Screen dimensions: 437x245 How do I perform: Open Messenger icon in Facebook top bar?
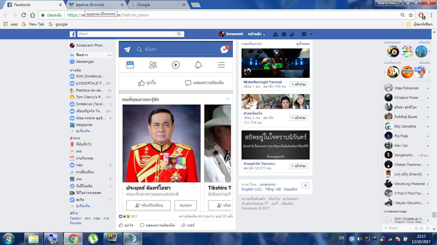coord(284,34)
